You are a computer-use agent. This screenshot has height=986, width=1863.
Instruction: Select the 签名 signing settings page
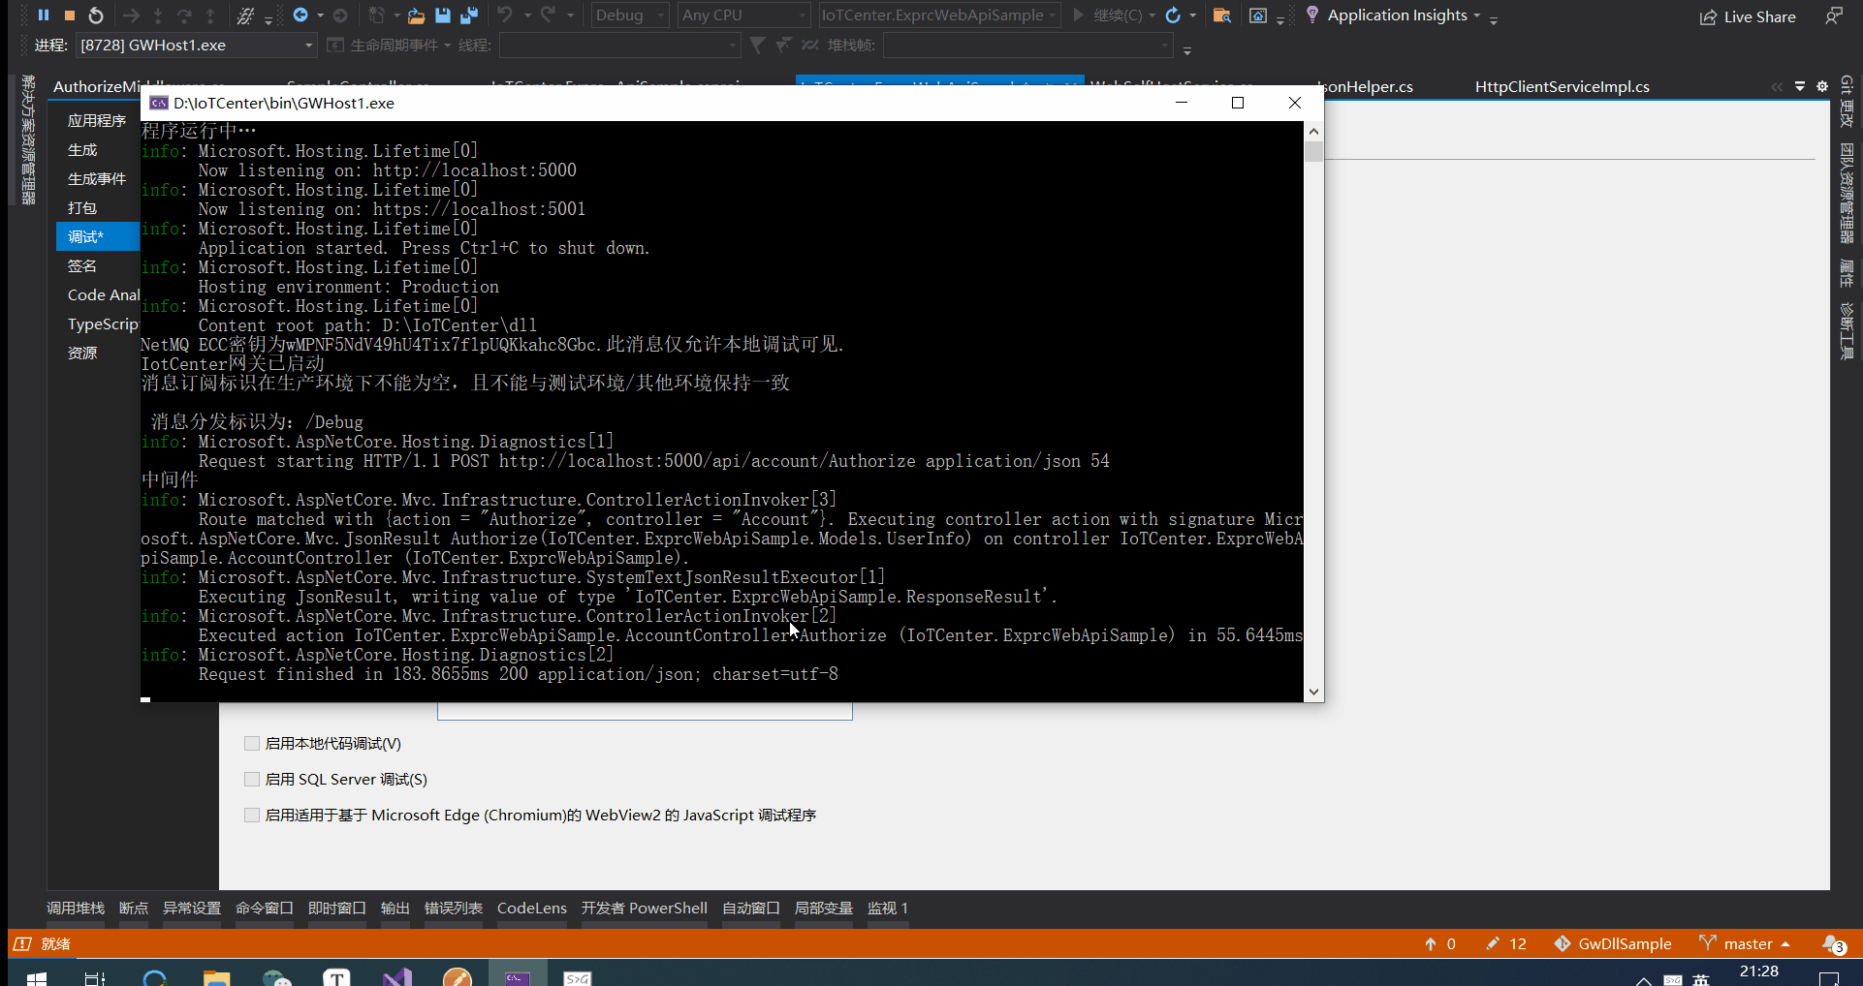tap(82, 265)
